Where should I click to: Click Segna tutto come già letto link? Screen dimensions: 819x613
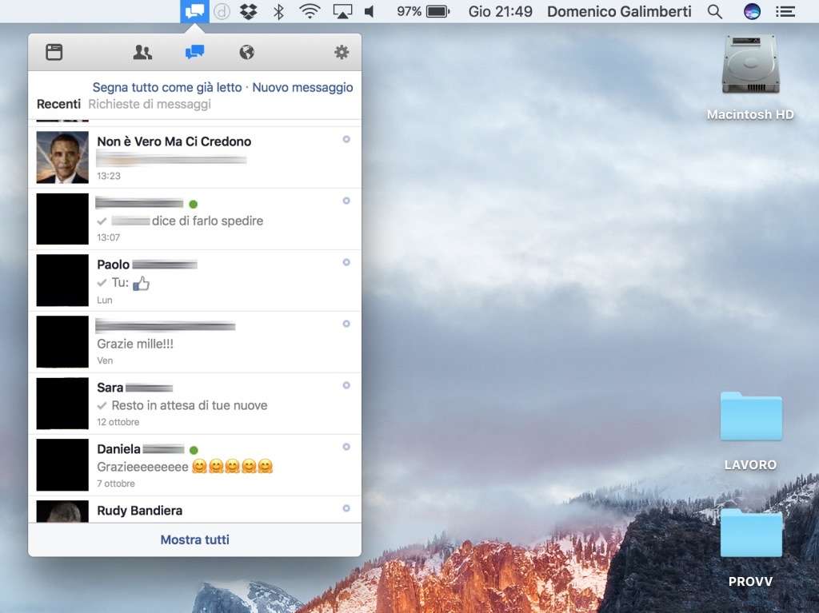pos(166,87)
